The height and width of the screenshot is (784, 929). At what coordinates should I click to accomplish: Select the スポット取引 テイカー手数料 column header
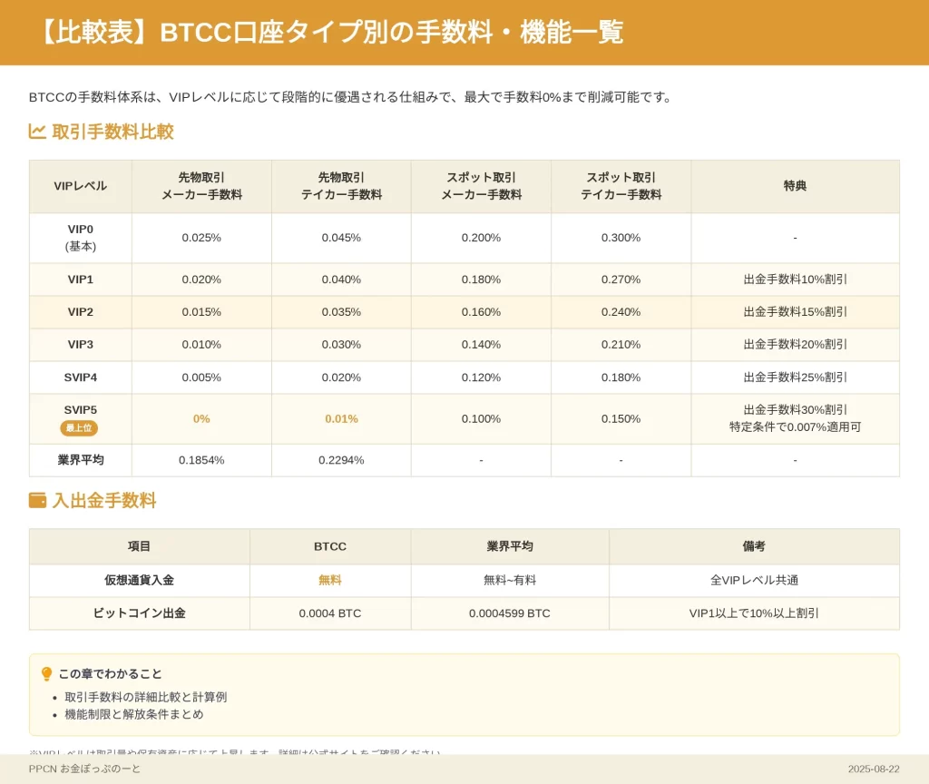pyautogui.click(x=621, y=186)
